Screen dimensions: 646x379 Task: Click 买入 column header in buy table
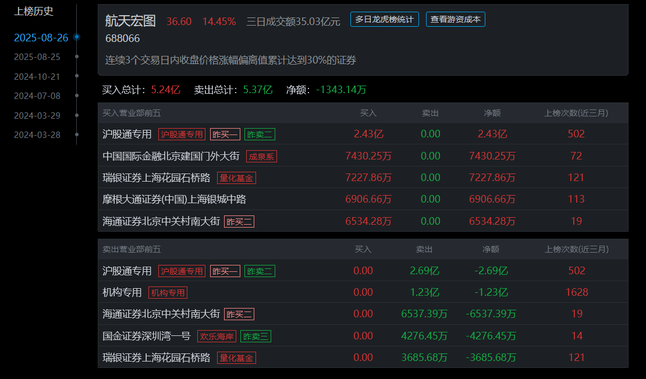(x=368, y=113)
